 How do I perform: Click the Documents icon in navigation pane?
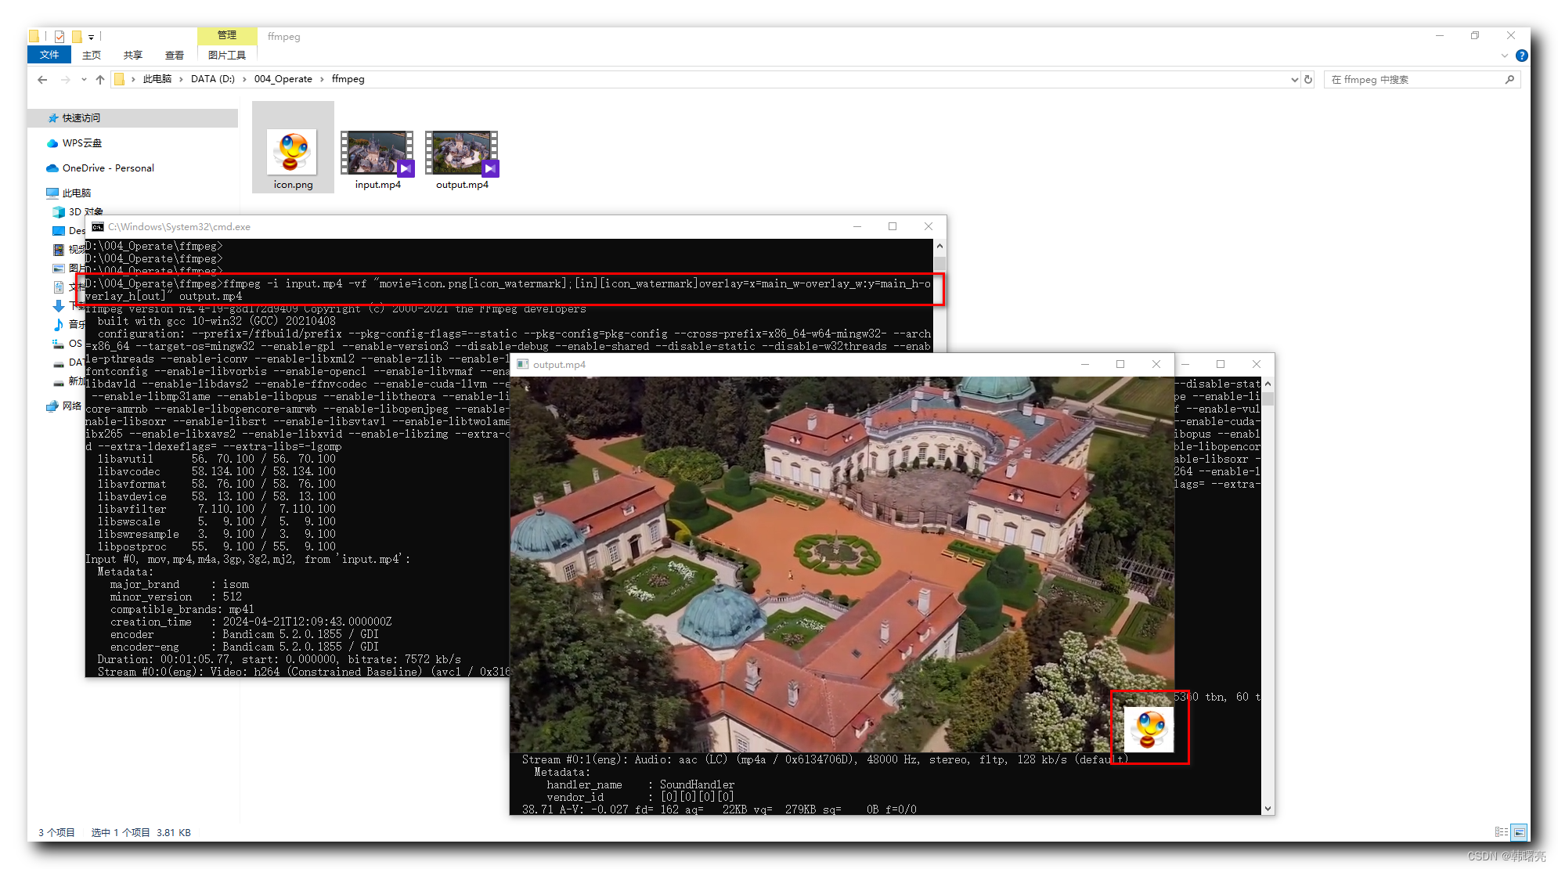(x=59, y=287)
